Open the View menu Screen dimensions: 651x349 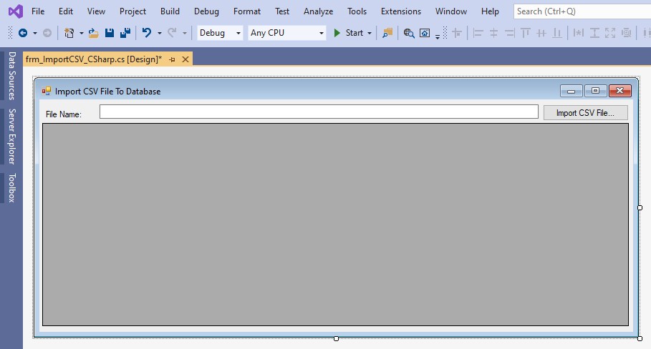pos(96,11)
